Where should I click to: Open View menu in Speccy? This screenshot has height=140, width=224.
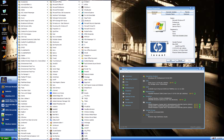(125, 71)
